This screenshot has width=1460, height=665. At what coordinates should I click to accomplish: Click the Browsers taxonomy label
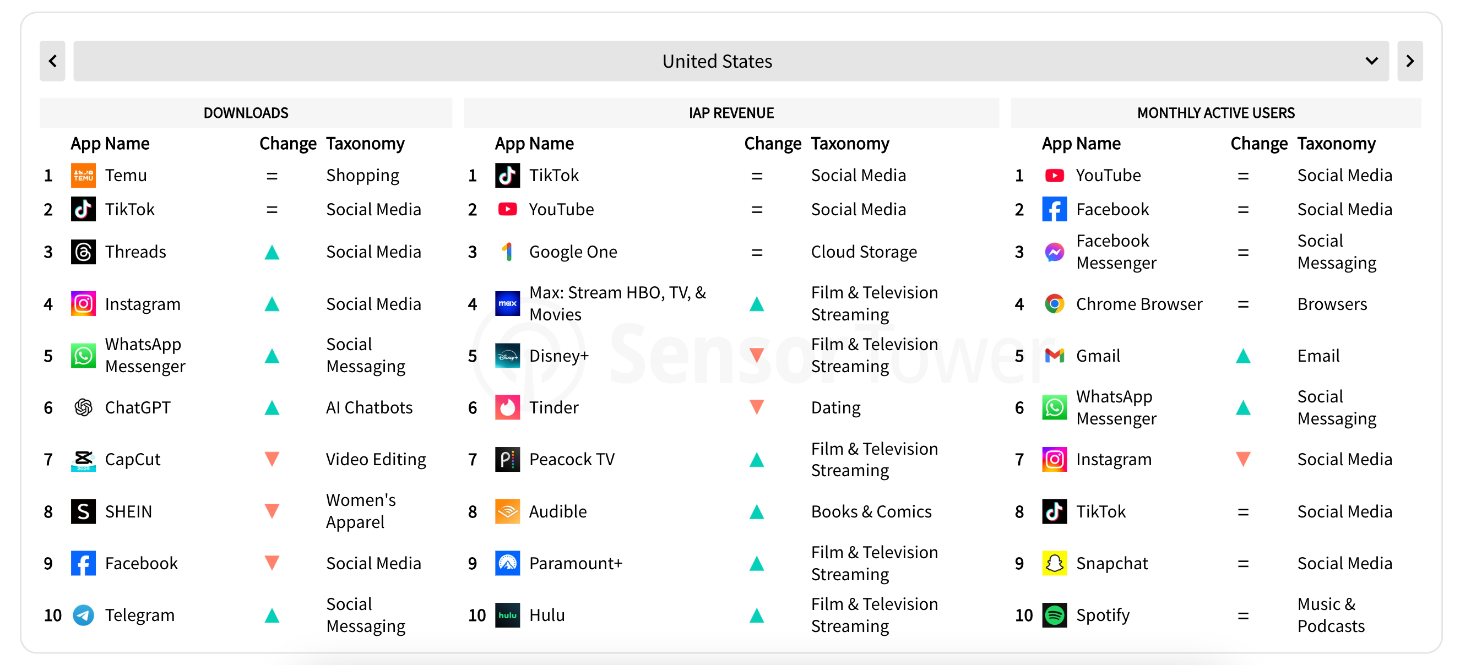pyautogui.click(x=1332, y=304)
